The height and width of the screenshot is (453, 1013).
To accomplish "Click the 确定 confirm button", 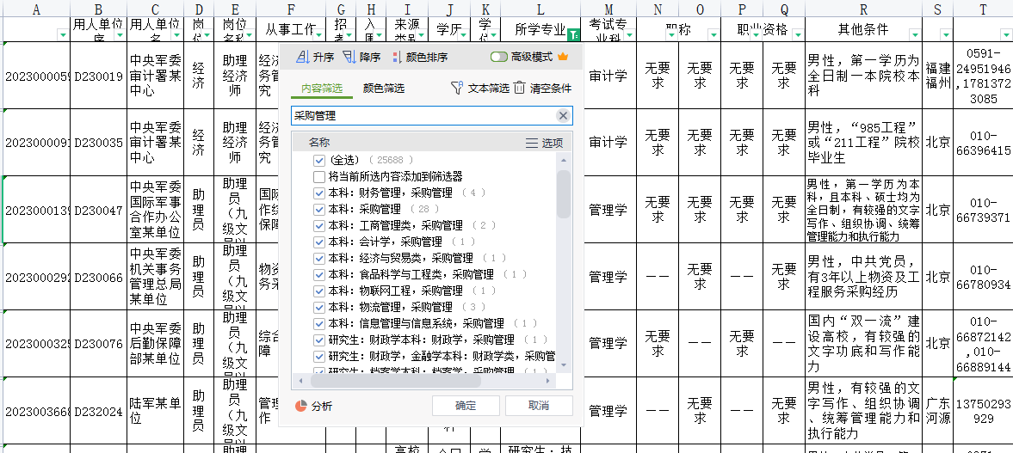I will pyautogui.click(x=465, y=406).
